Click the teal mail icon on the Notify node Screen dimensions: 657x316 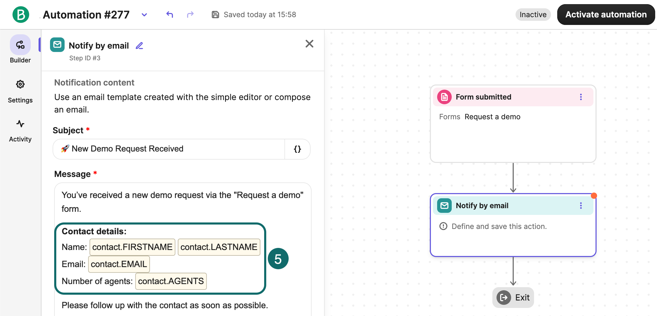(x=444, y=206)
